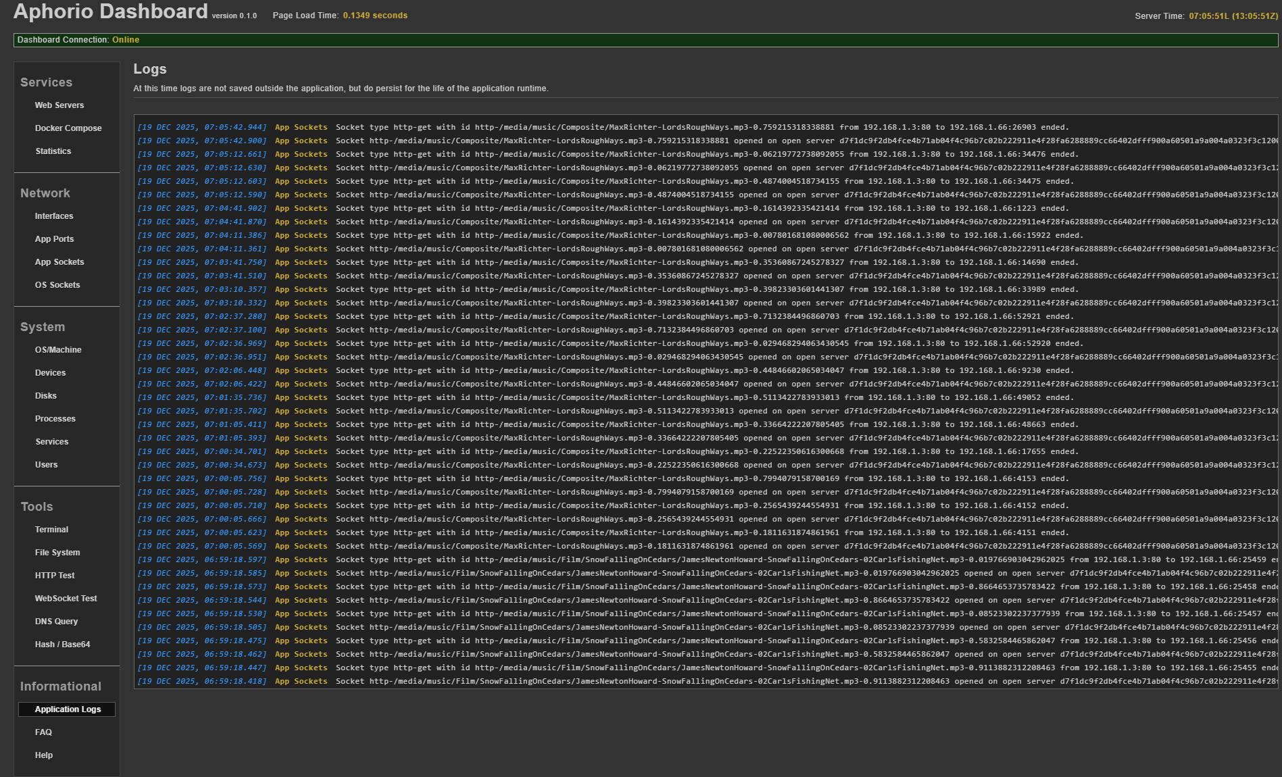Viewport: 1282px width, 777px height.
Task: View the Disks page
Action: click(x=46, y=396)
